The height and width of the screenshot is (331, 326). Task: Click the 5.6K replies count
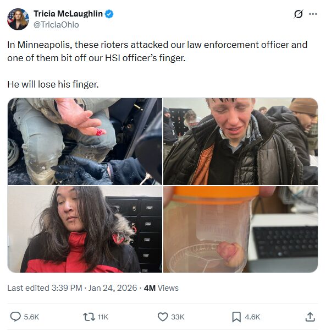click(x=31, y=317)
